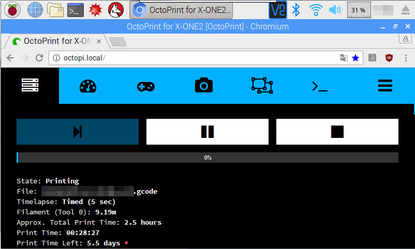The height and width of the screenshot is (249, 415).
Task: Reload the octopi.local page
Action: click(x=39, y=58)
